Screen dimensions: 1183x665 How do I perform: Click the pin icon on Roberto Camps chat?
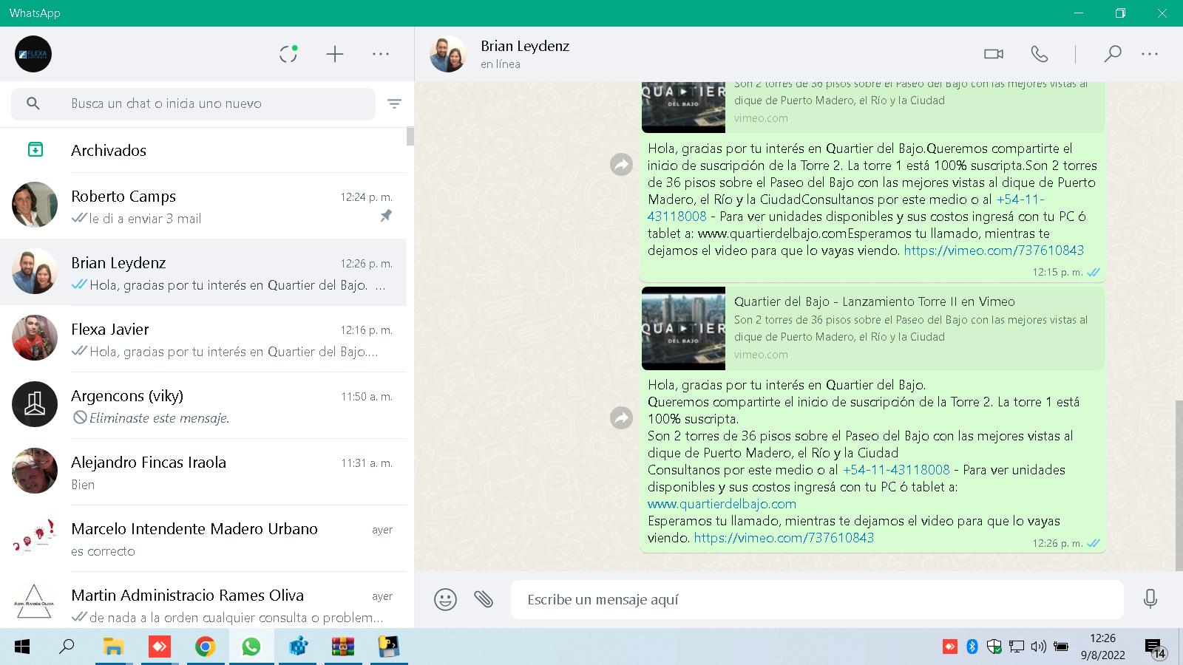point(386,216)
